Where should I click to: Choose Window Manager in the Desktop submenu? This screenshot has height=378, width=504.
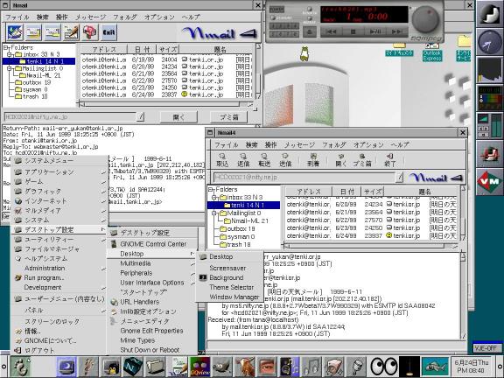point(234,297)
